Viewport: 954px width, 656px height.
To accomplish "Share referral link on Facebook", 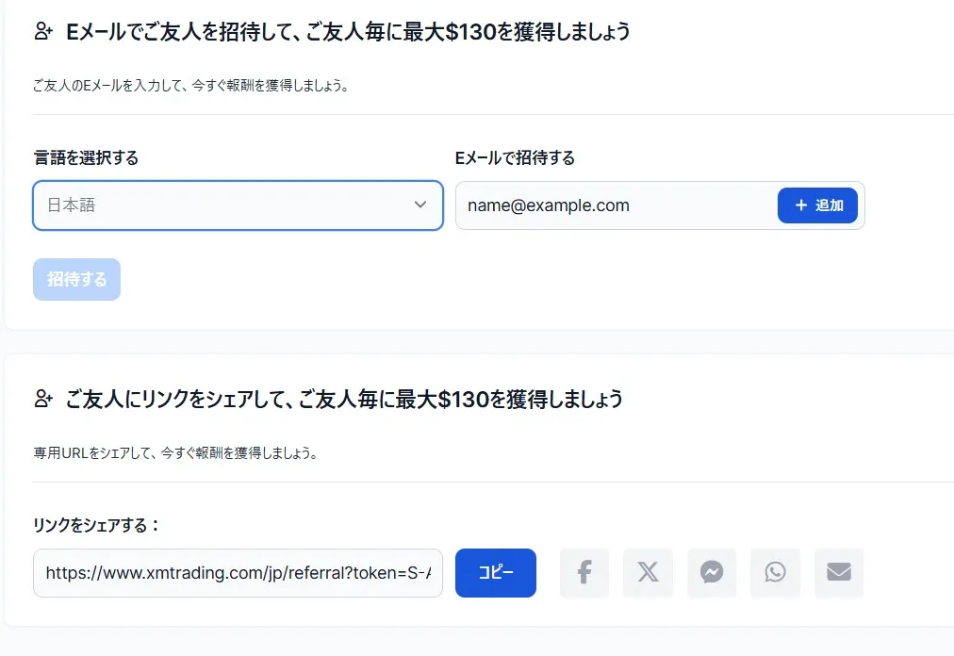I will 584,572.
